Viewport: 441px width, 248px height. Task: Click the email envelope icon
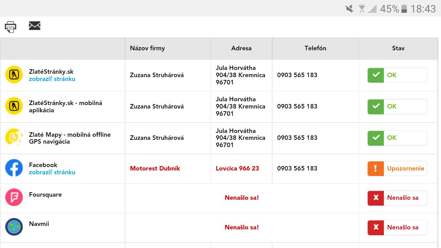point(34,25)
